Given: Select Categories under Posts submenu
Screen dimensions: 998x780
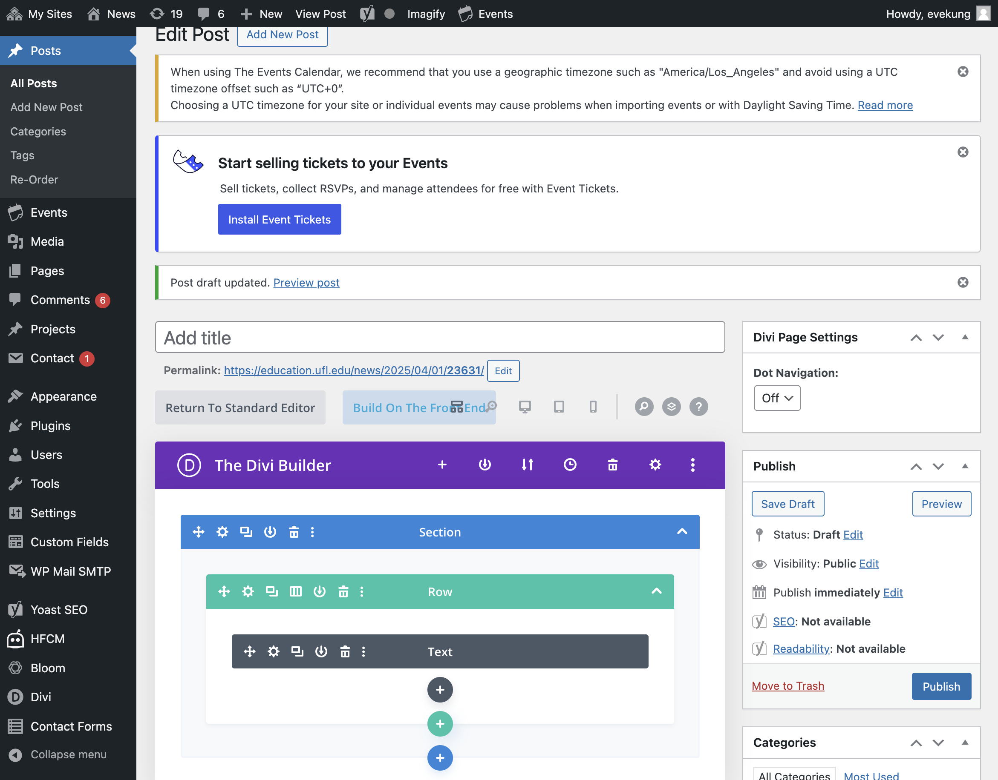Looking at the screenshot, I should [38, 132].
